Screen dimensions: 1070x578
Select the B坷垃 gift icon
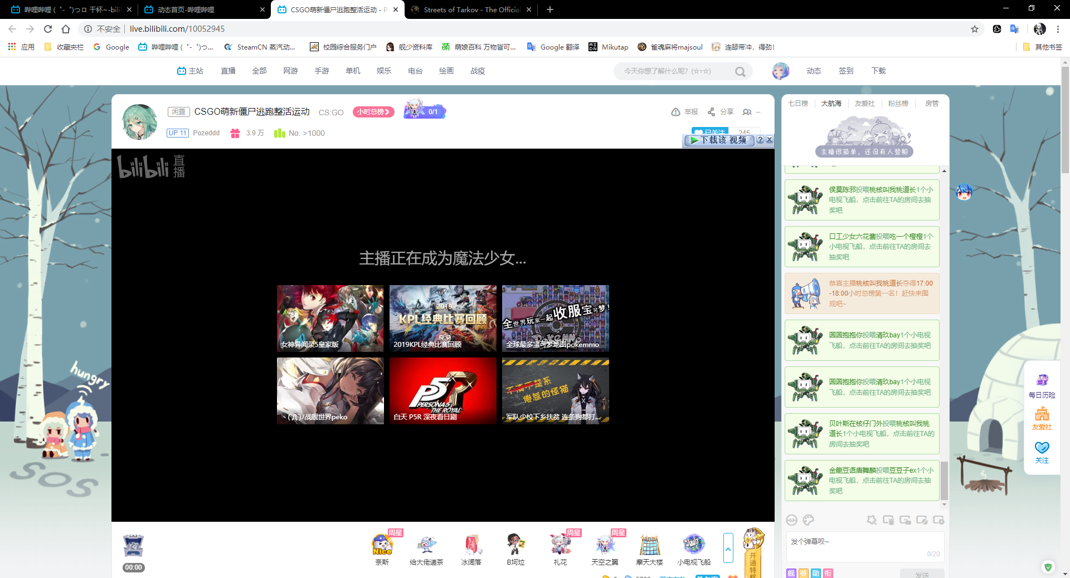point(515,545)
